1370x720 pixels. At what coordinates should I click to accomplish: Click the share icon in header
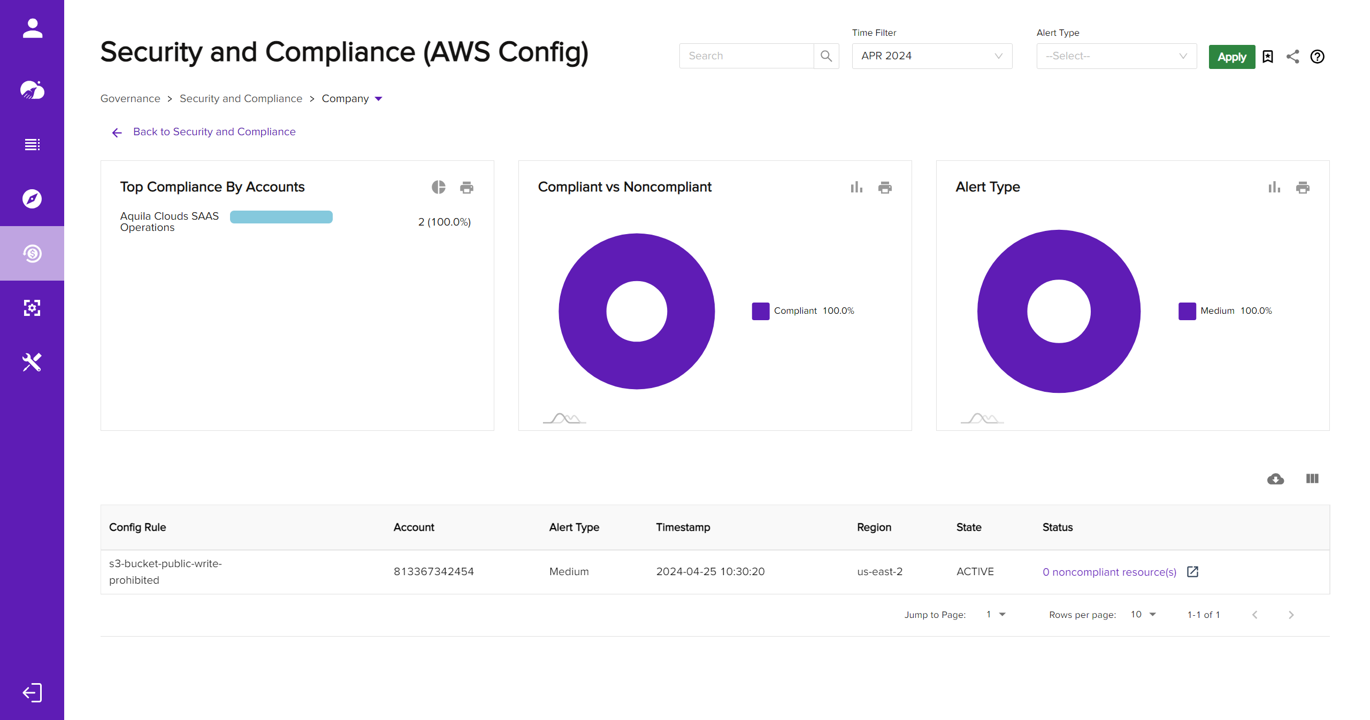point(1292,57)
